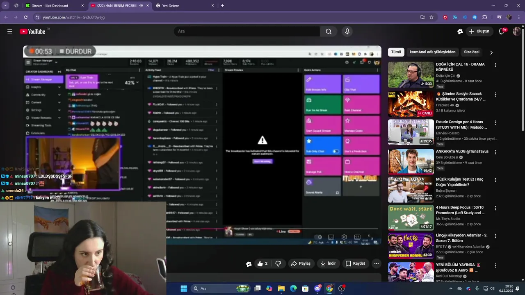Viewport: 525px width, 295px height.
Task: Enter fullscreen in the video player
Action: point(370,237)
